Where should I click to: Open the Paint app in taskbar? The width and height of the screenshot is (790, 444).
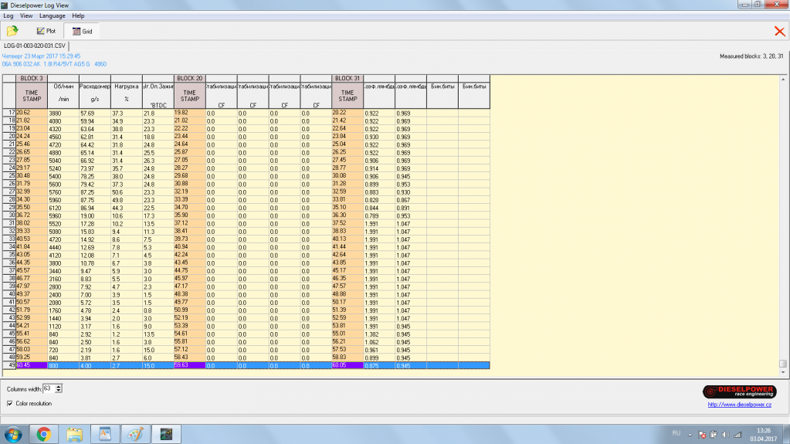click(135, 434)
